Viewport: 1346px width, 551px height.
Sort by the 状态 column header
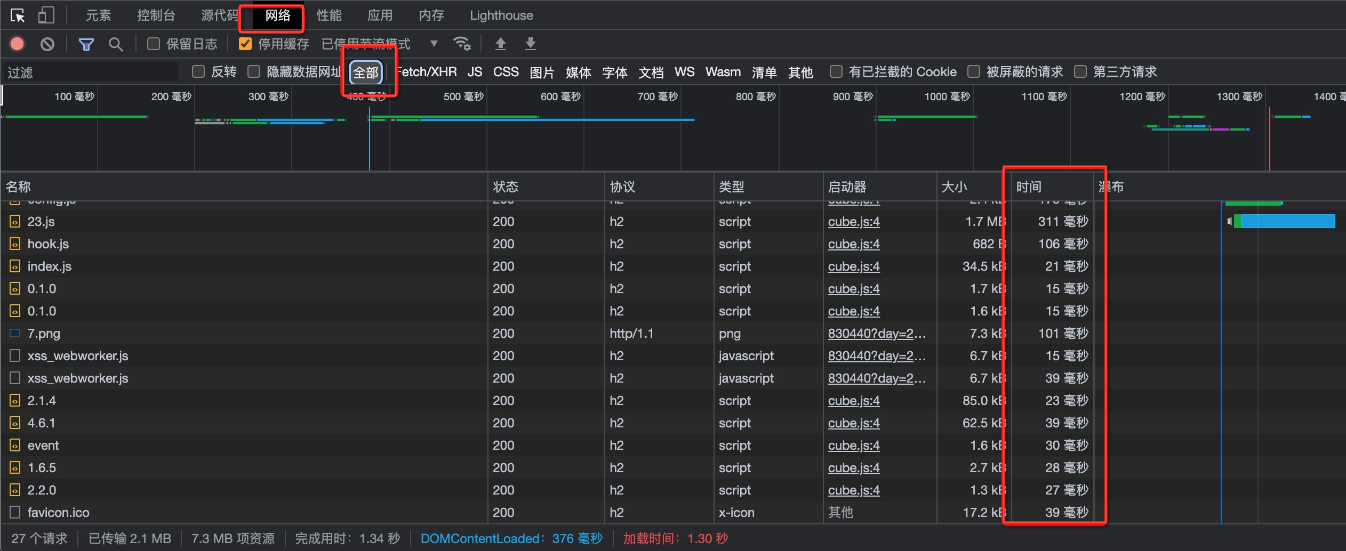[546, 187]
